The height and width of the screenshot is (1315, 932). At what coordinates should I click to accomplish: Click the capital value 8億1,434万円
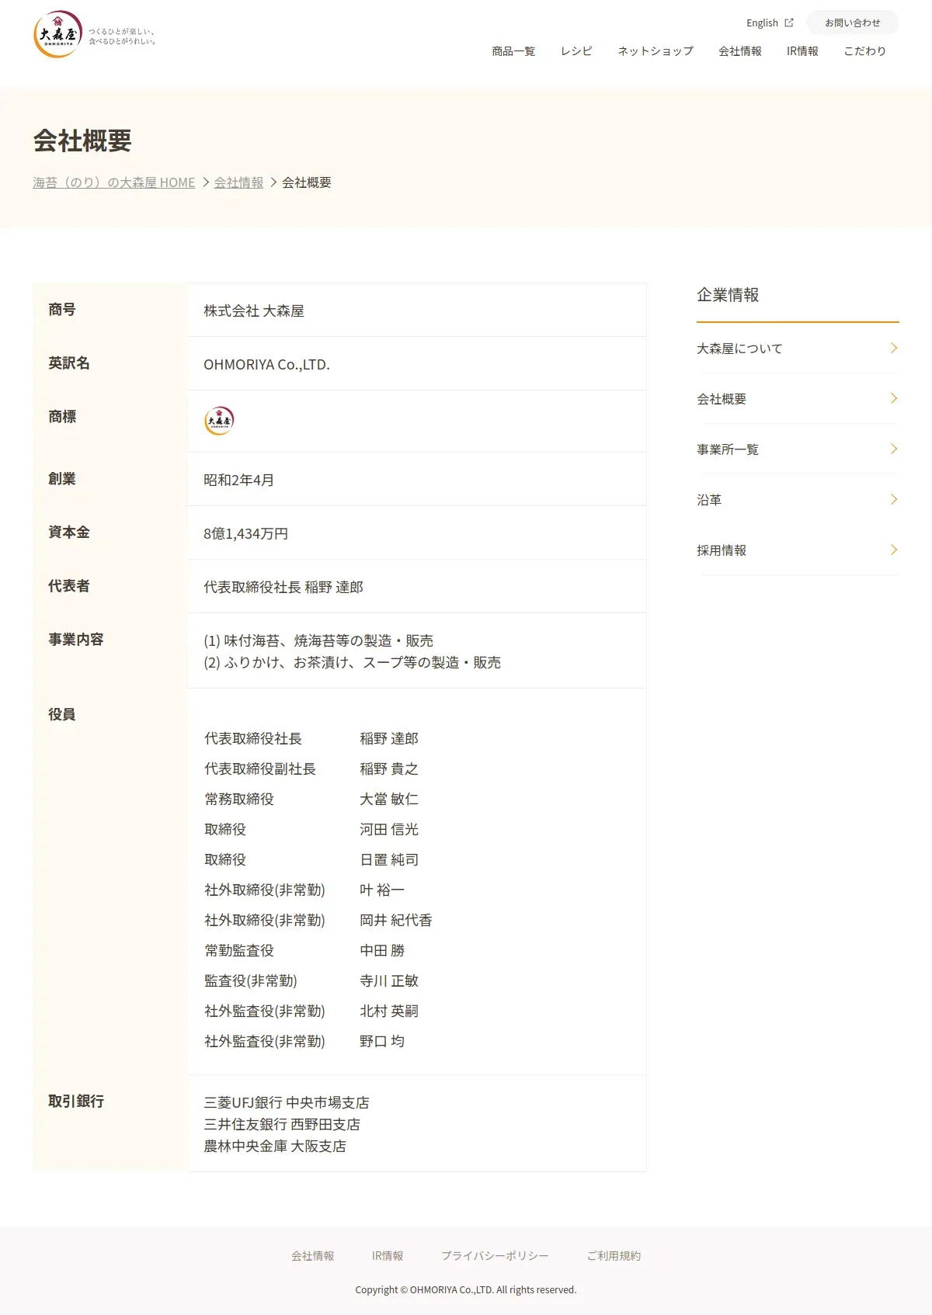tap(245, 533)
